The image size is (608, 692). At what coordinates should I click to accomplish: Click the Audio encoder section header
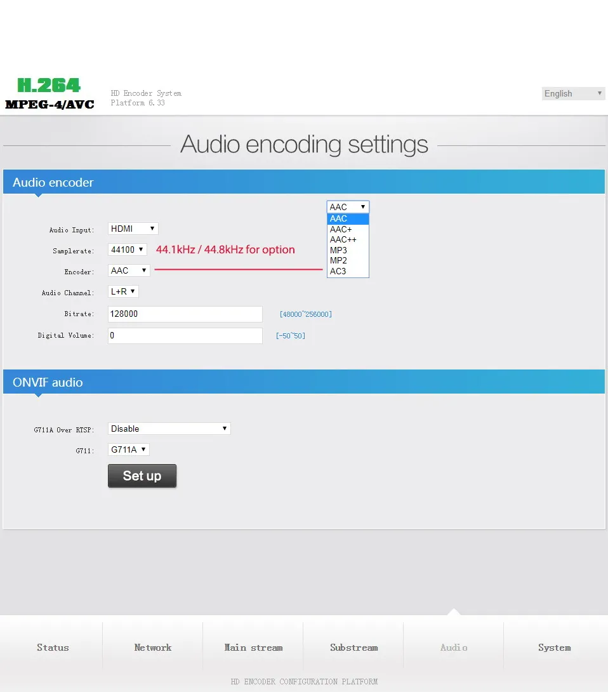pyautogui.click(x=304, y=182)
